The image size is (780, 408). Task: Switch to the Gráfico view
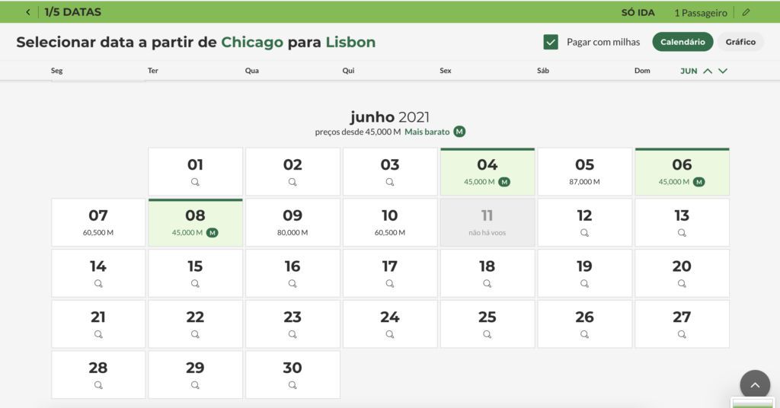[x=740, y=42]
